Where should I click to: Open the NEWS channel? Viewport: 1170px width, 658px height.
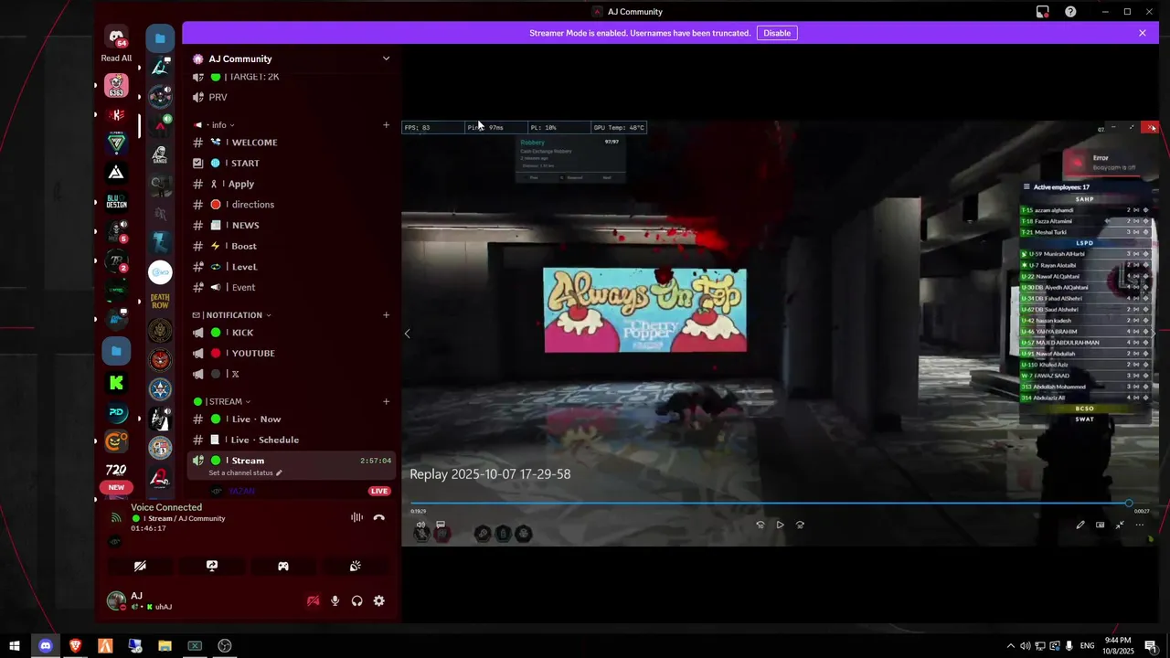pyautogui.click(x=292, y=225)
